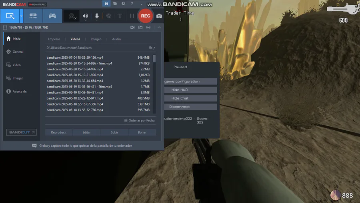
Task: Click the video list scrollbar thumb
Action: [x=154, y=59]
